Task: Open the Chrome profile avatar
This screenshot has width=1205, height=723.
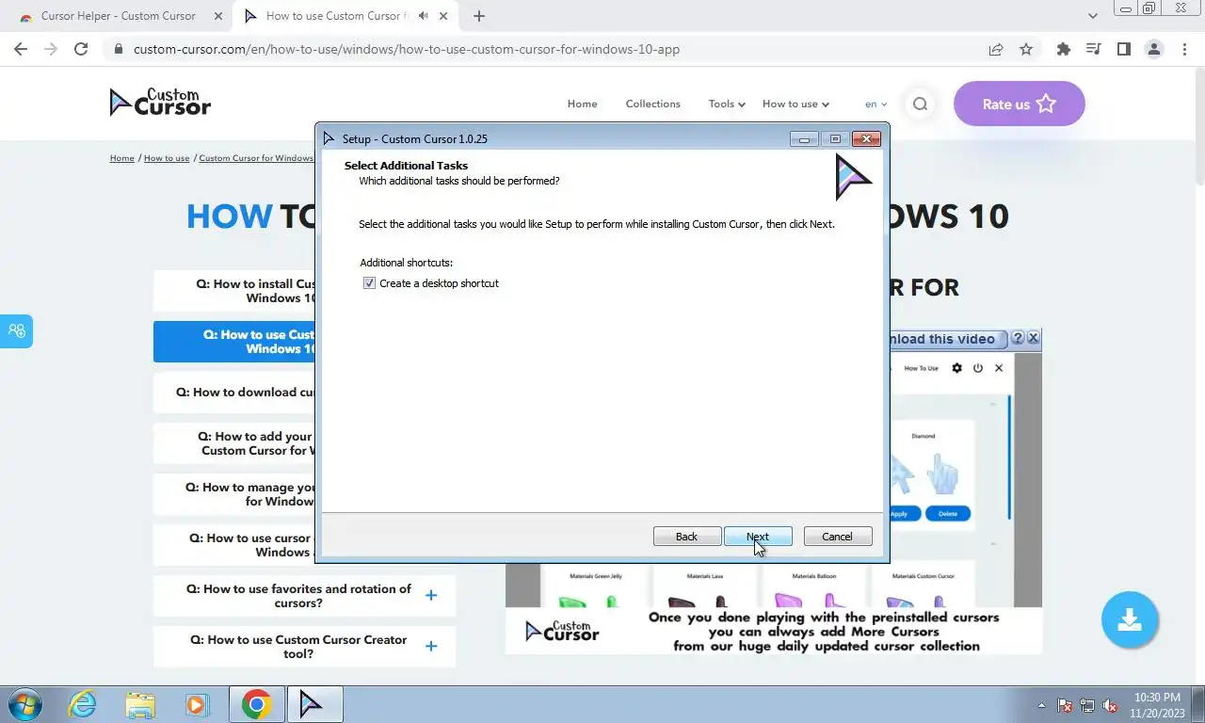Action: [1153, 49]
